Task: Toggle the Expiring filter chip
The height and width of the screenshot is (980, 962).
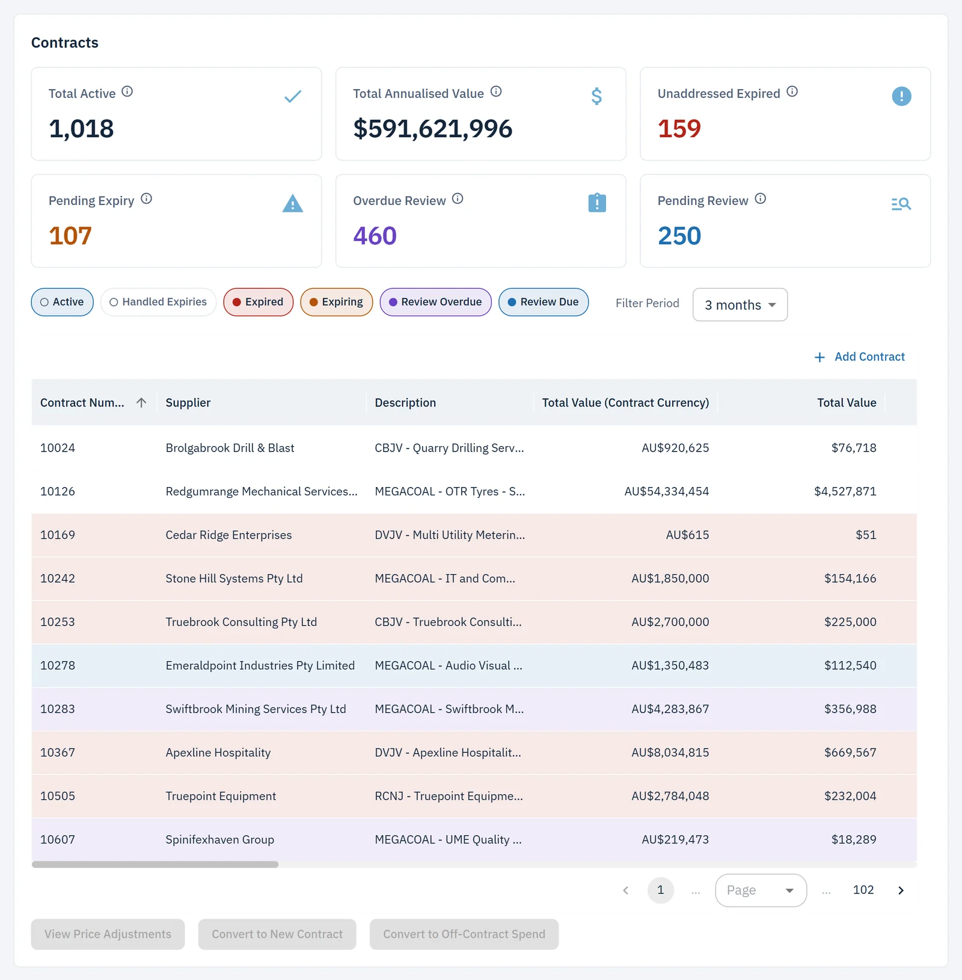Action: click(337, 302)
